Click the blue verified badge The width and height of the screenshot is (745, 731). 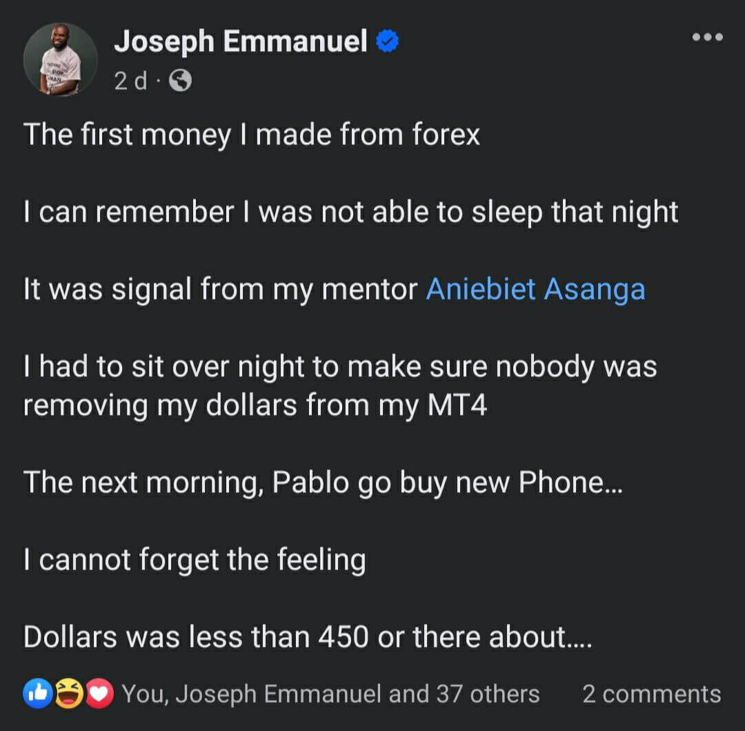388,42
